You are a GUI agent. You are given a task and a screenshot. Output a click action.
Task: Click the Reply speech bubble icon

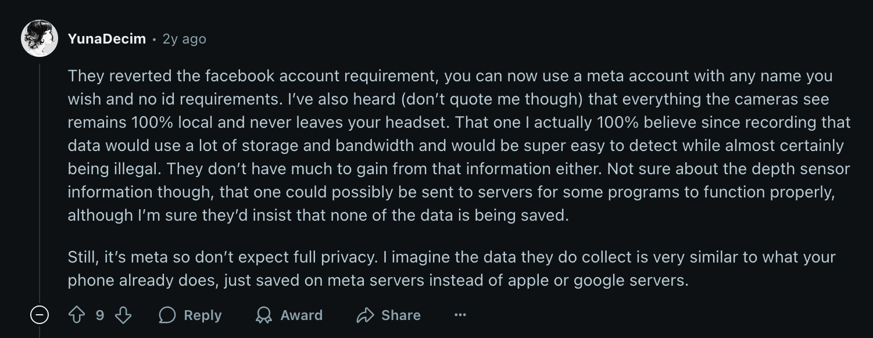coord(167,315)
